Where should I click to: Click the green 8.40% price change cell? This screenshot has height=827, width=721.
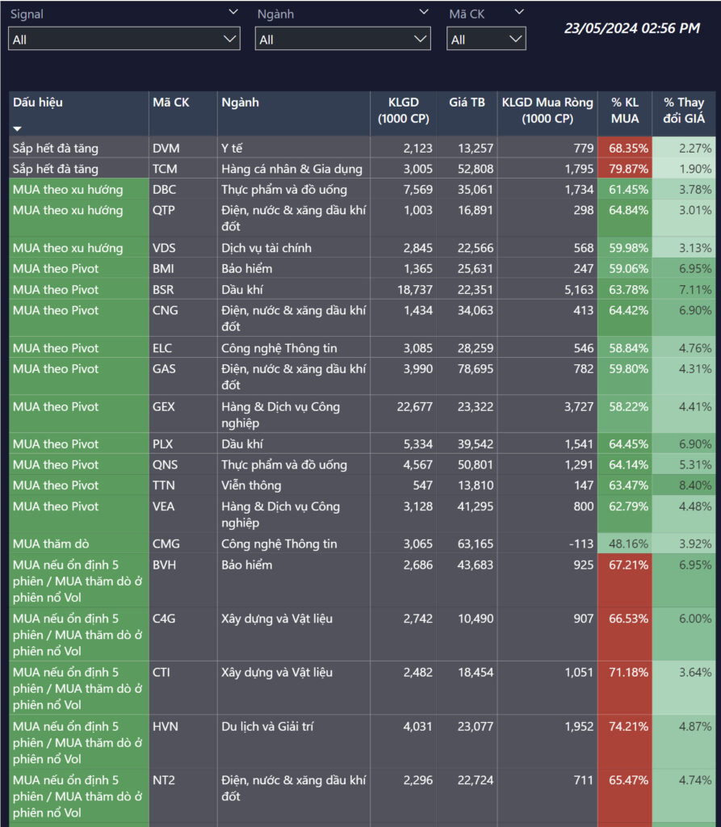click(x=685, y=485)
